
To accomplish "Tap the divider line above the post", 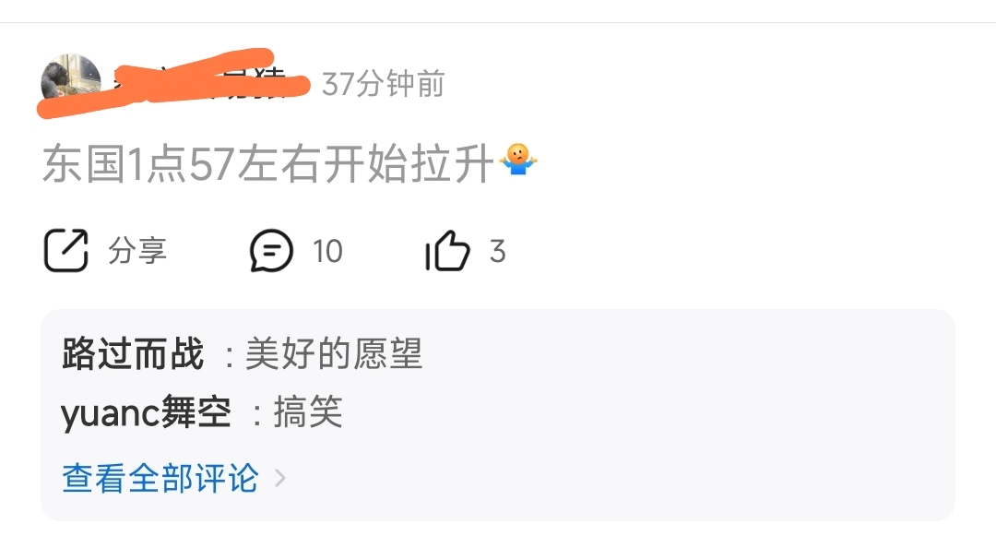I will click(498, 22).
